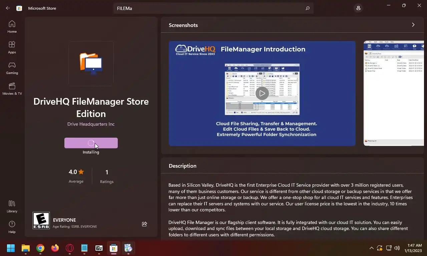Open the Home section in sidebar

tap(12, 27)
